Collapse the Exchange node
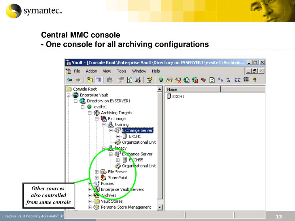 coord(97,119)
